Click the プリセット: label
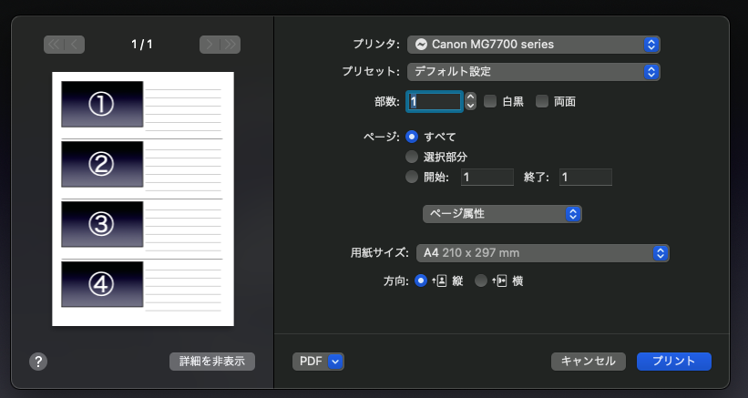This screenshot has width=748, height=398. pos(371,72)
